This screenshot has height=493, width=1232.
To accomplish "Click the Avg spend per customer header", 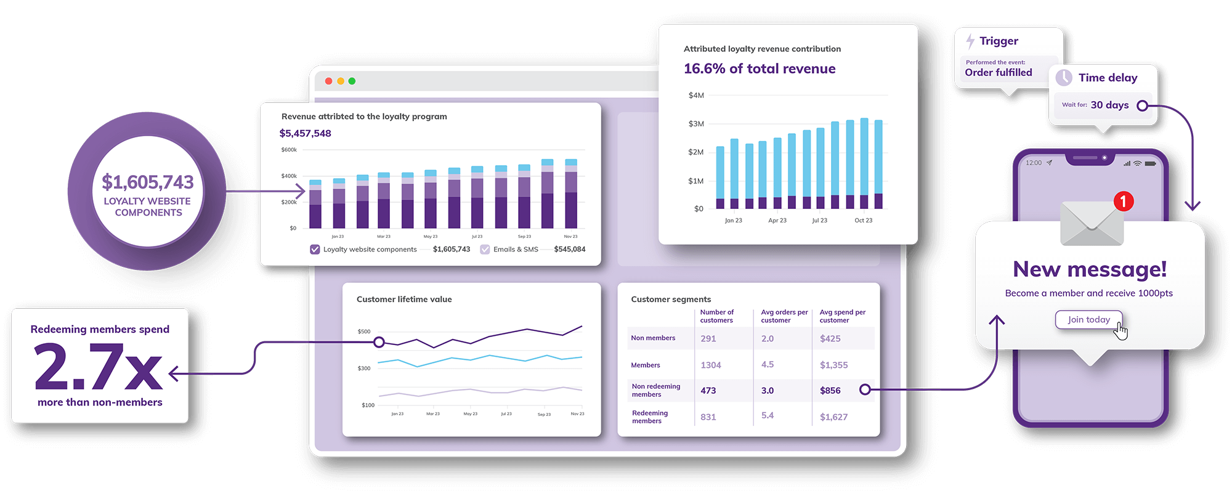I will (842, 316).
